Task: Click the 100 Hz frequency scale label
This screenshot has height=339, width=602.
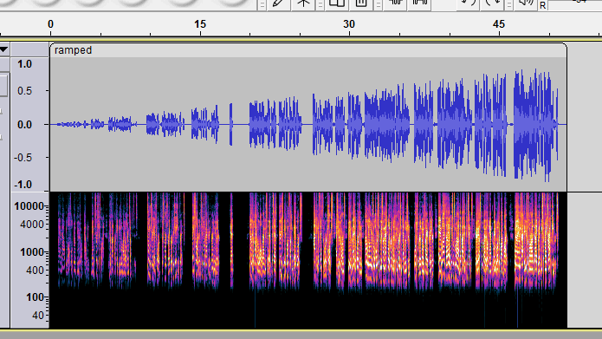Action: [35, 297]
